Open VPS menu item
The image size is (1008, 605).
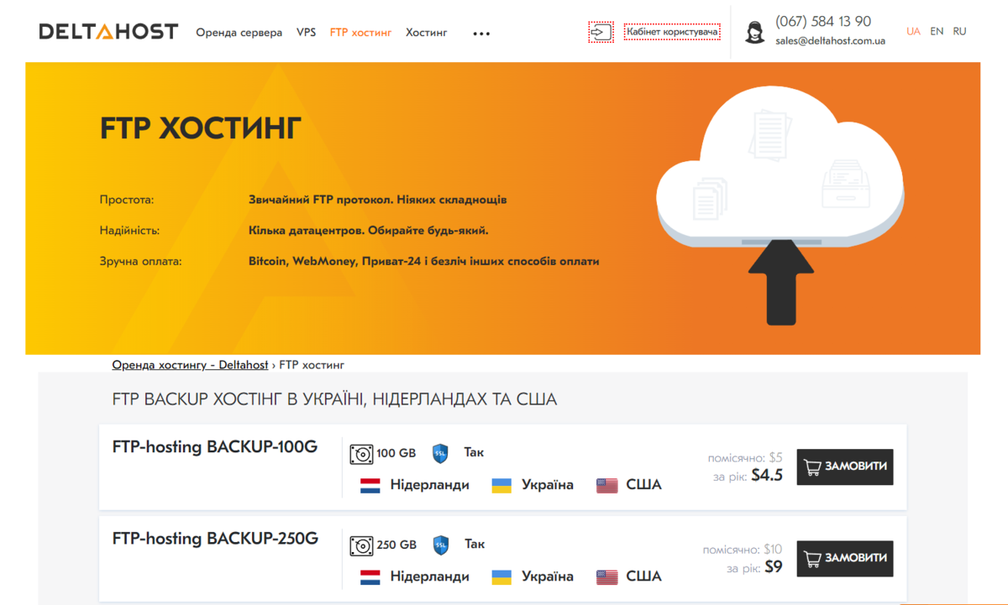tap(307, 33)
